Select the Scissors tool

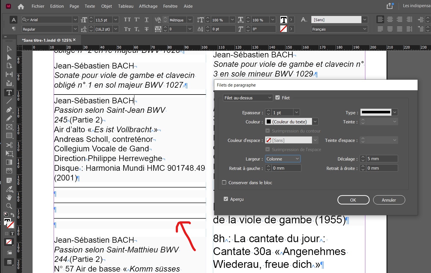(x=9, y=145)
